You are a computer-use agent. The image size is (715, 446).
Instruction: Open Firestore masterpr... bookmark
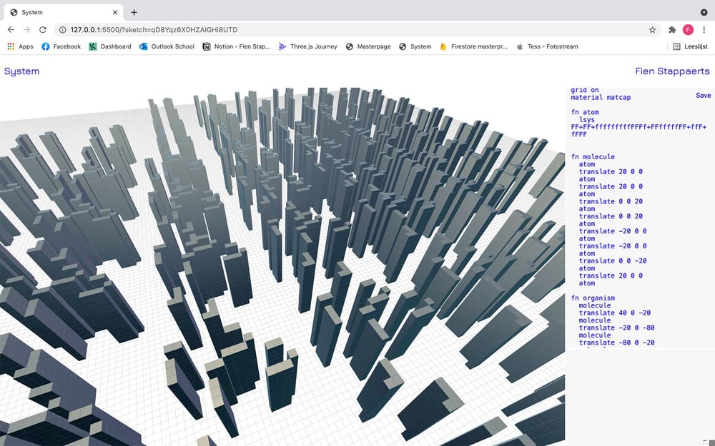click(474, 46)
